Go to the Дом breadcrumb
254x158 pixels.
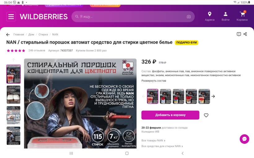point(31,35)
